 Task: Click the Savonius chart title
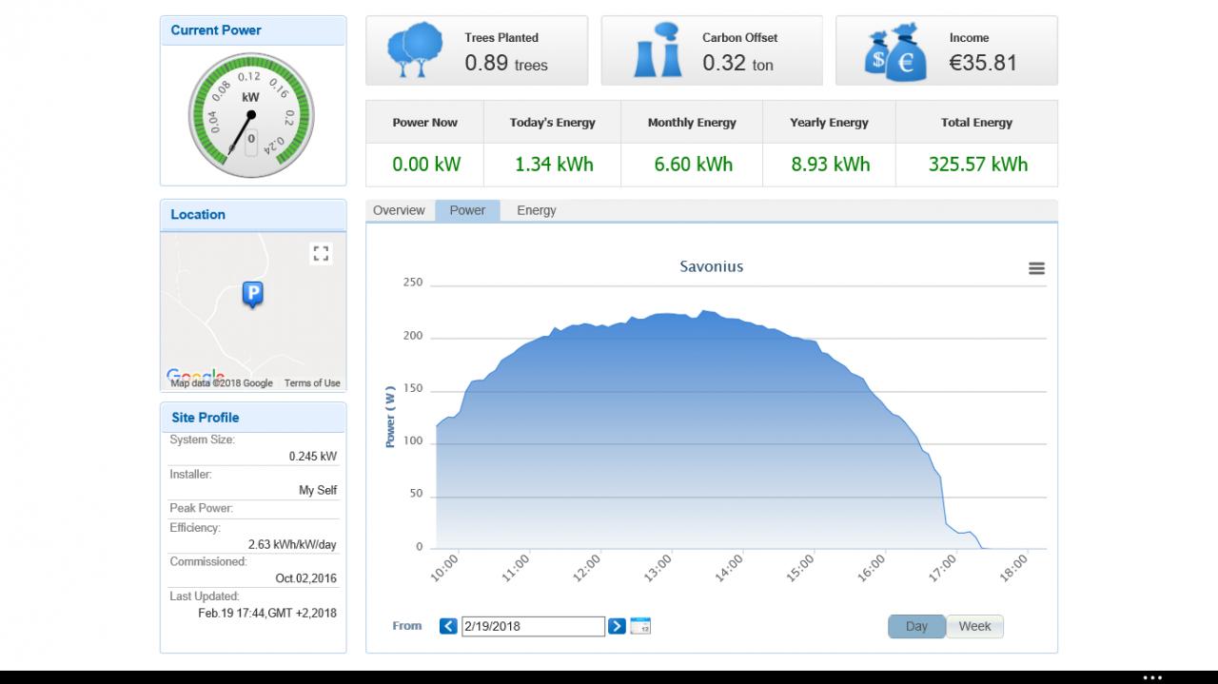pos(712,266)
